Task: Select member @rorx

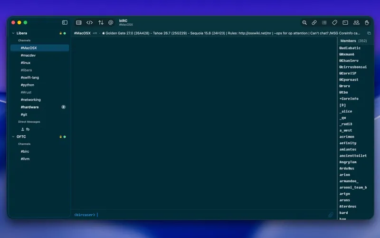Action: [345, 86]
